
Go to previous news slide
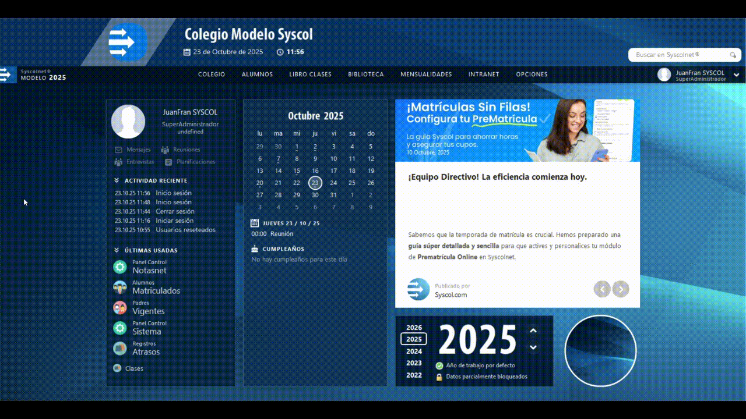[602, 289]
